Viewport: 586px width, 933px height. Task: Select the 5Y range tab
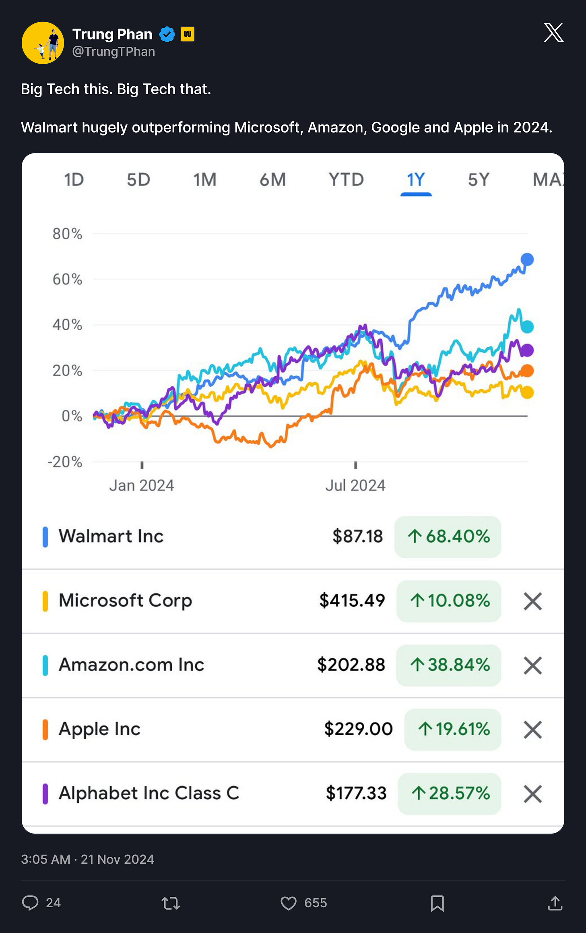(x=479, y=180)
